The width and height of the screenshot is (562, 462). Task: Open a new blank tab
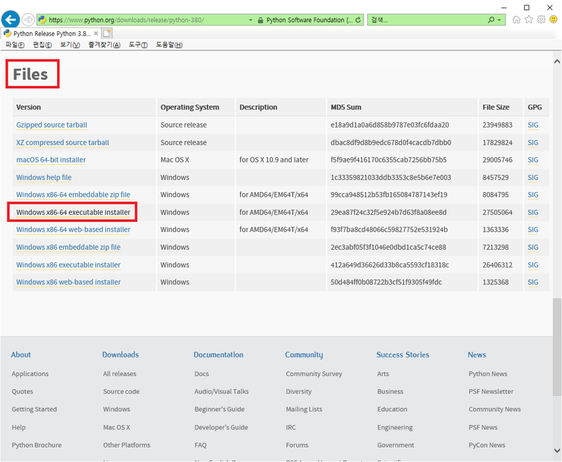click(107, 33)
